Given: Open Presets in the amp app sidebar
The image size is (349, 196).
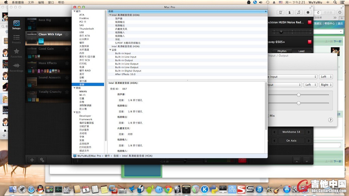Looking at the screenshot, I should [16, 39].
